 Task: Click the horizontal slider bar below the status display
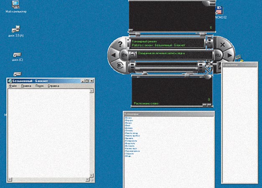pos(167,64)
